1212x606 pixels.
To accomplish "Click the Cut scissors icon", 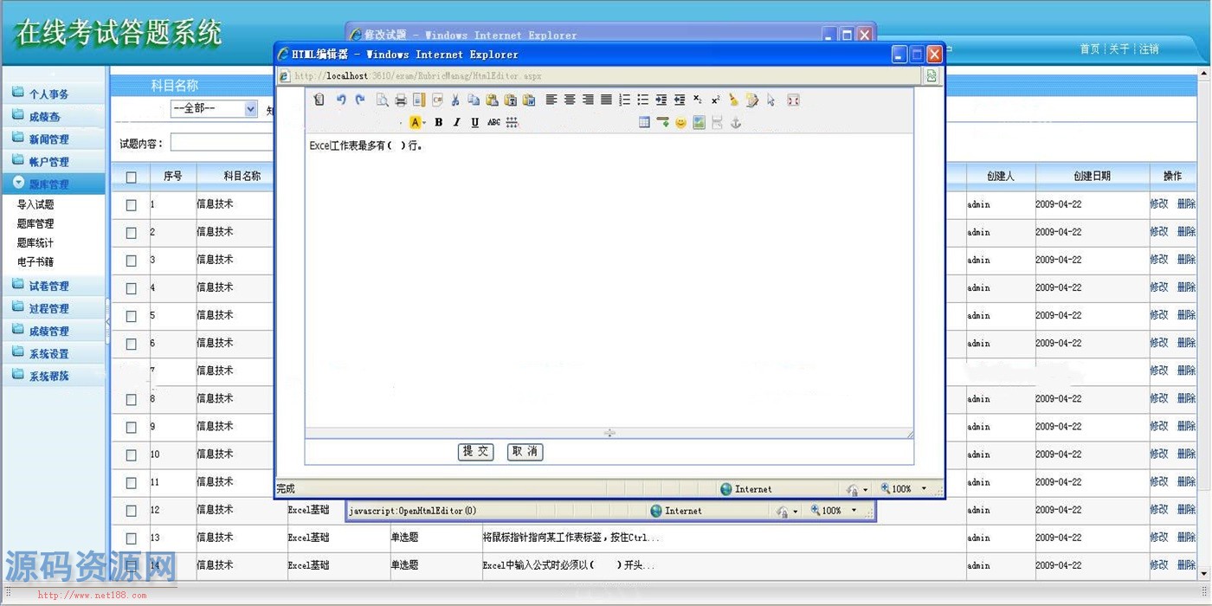I will tap(455, 100).
